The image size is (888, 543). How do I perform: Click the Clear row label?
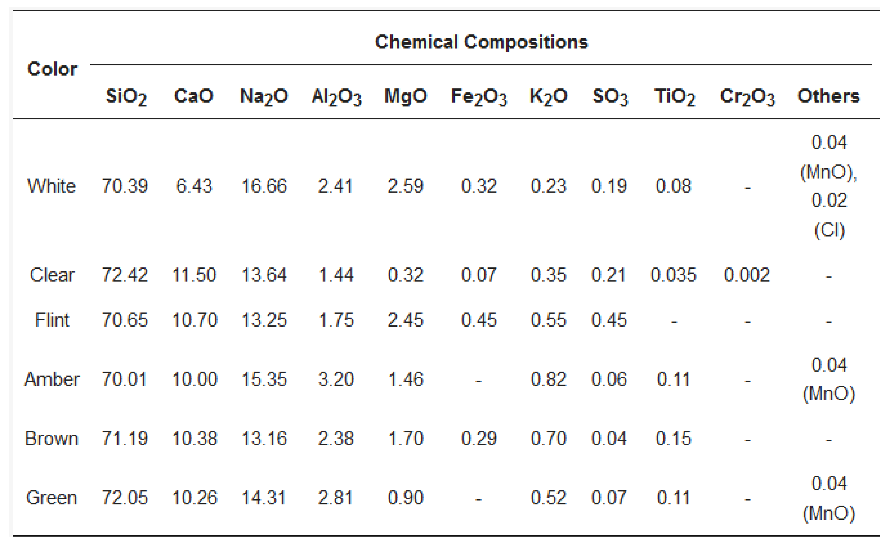[x=52, y=275]
